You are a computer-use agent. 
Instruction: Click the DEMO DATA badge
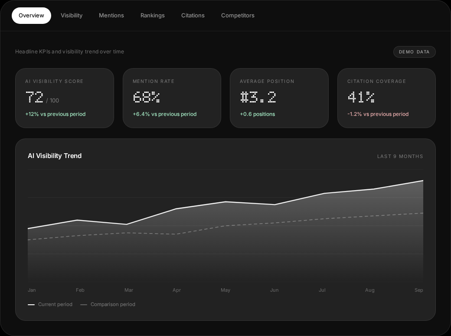(414, 52)
